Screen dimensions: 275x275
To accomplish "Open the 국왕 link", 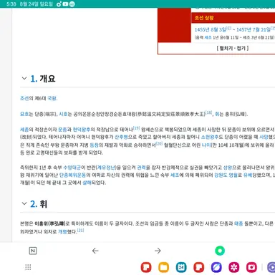I will [52, 98].
